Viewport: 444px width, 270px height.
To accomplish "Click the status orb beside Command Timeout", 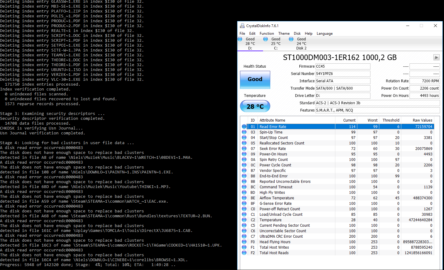I will point(244,187).
